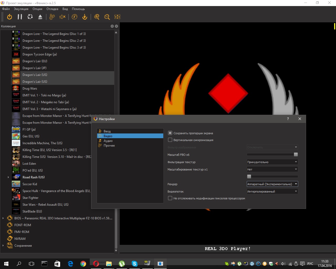This screenshot has height=269, width=336.
Task: Click the 'Масштаб FBO' slider handle
Action: click(296, 154)
